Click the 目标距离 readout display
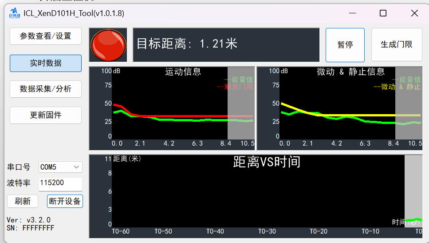Image resolution: width=429 pixels, height=243 pixels. click(x=226, y=44)
